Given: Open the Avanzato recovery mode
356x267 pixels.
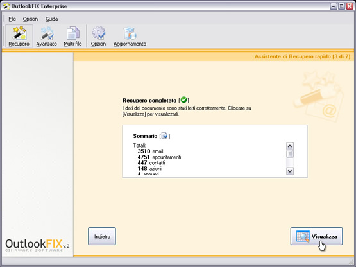Looking at the screenshot, I should (x=47, y=36).
